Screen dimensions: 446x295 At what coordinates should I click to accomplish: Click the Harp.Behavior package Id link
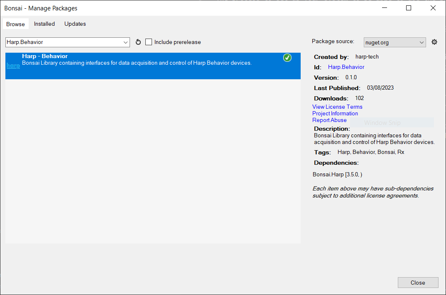point(346,67)
